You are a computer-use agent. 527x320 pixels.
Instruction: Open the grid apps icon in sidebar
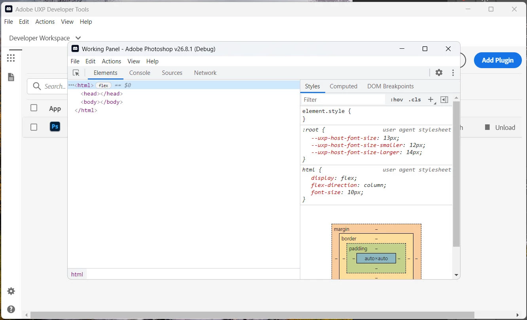point(11,58)
